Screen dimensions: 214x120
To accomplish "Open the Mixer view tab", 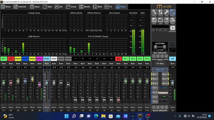I will click(6, 7).
